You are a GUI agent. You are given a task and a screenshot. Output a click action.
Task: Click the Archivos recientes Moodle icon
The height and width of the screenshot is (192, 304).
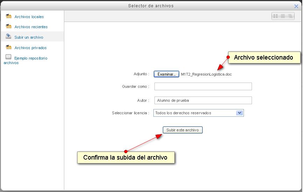9,26
